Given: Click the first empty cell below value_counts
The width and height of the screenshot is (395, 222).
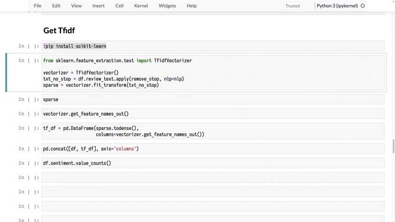Looking at the screenshot, I should pyautogui.click(x=213, y=178).
